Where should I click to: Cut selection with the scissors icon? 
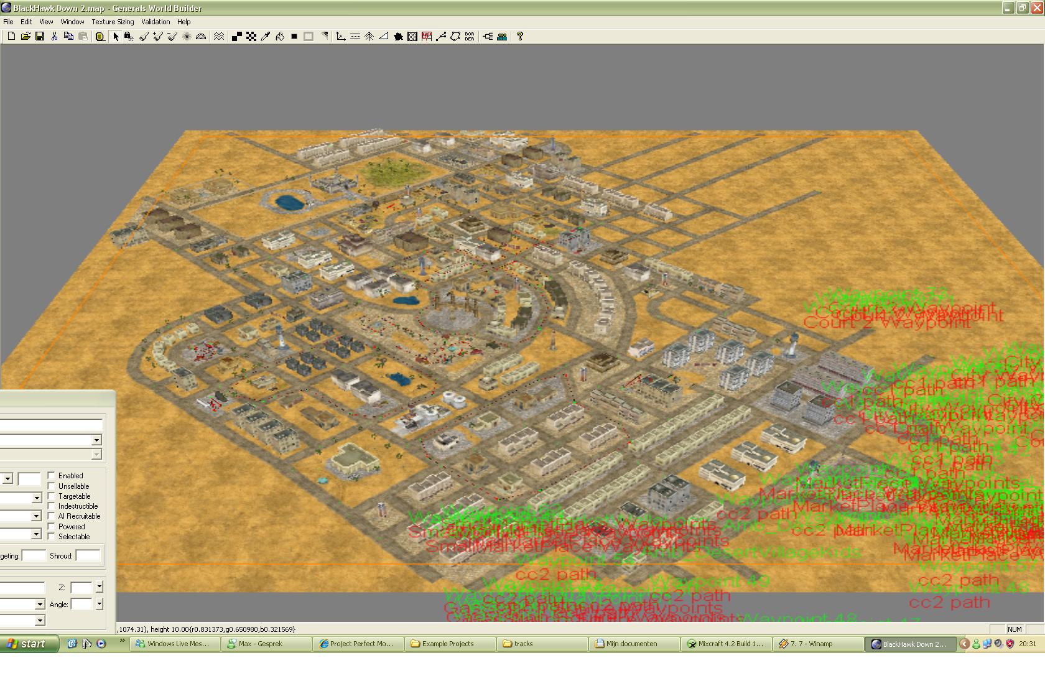(x=54, y=37)
